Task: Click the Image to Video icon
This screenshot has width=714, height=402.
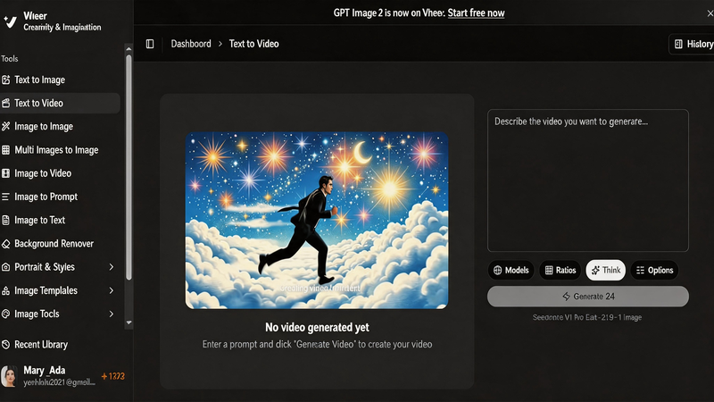Action: point(6,173)
